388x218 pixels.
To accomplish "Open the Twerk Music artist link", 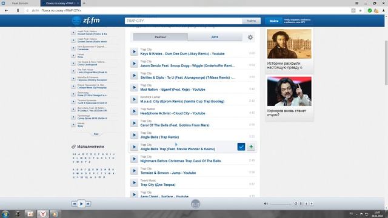I will pos(148,180).
